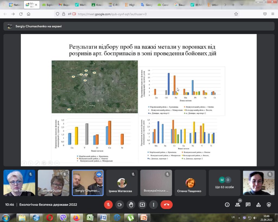Bookmark this page with star icon

(x=236, y=14)
